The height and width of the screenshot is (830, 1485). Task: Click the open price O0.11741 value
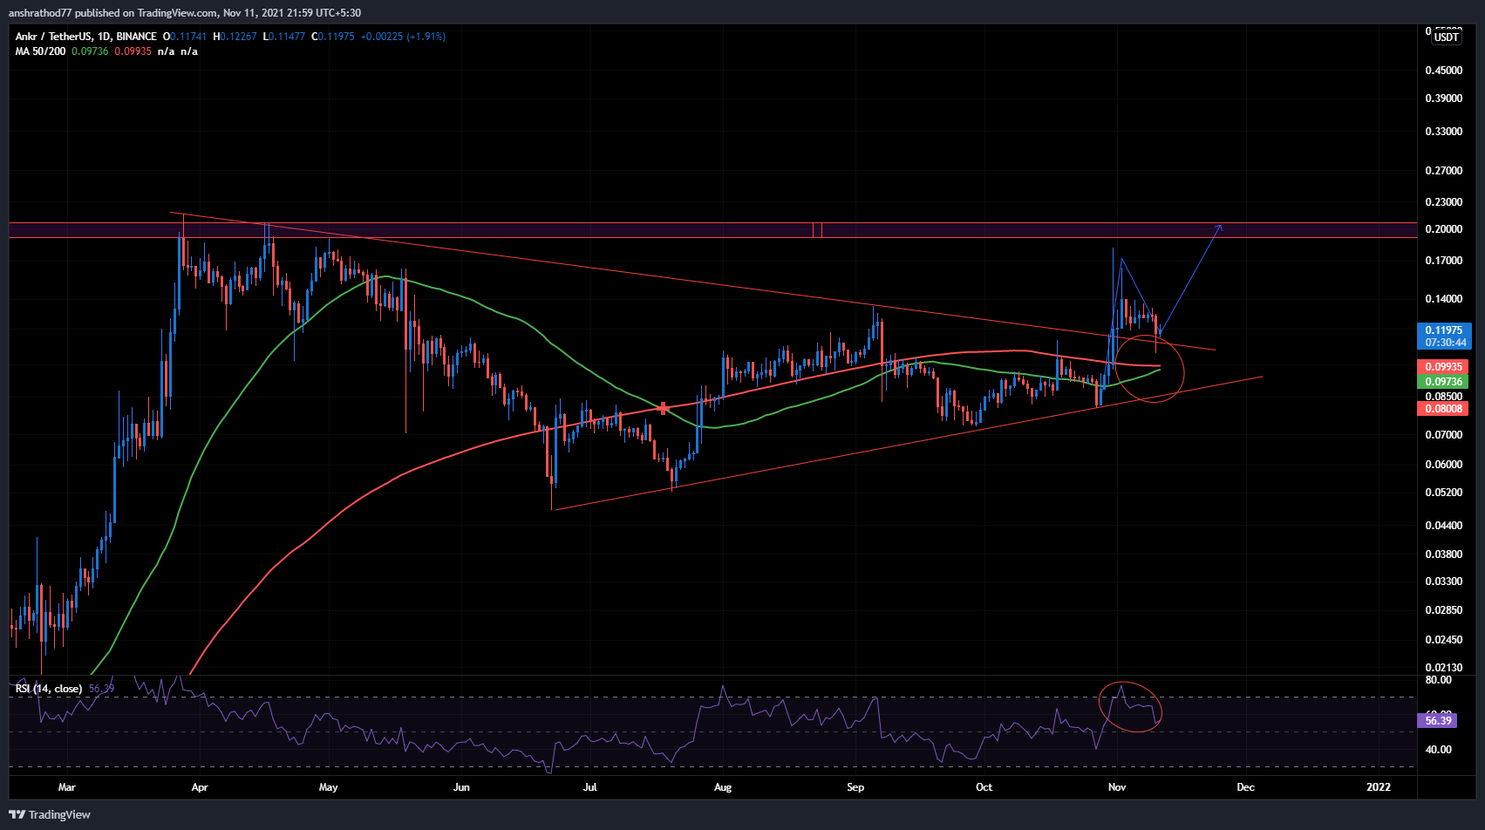[x=185, y=37]
